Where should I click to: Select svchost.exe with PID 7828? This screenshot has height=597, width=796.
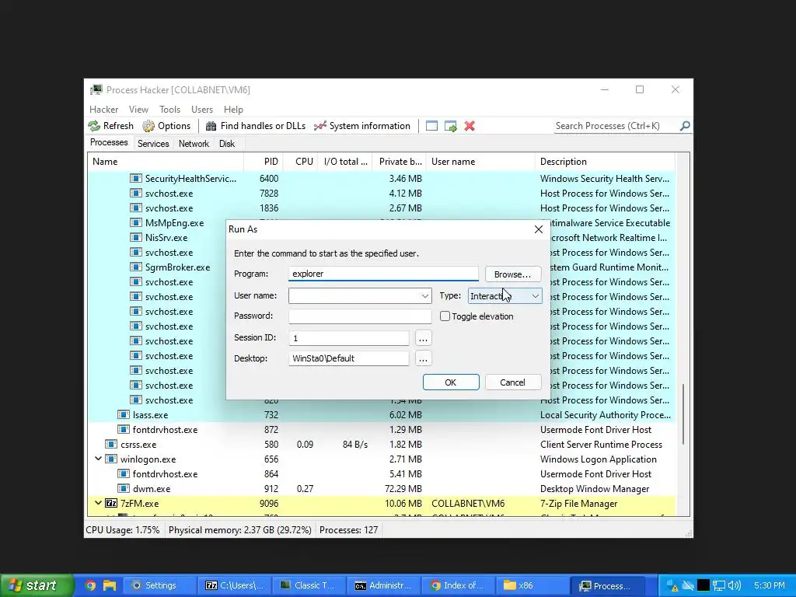click(x=382, y=193)
